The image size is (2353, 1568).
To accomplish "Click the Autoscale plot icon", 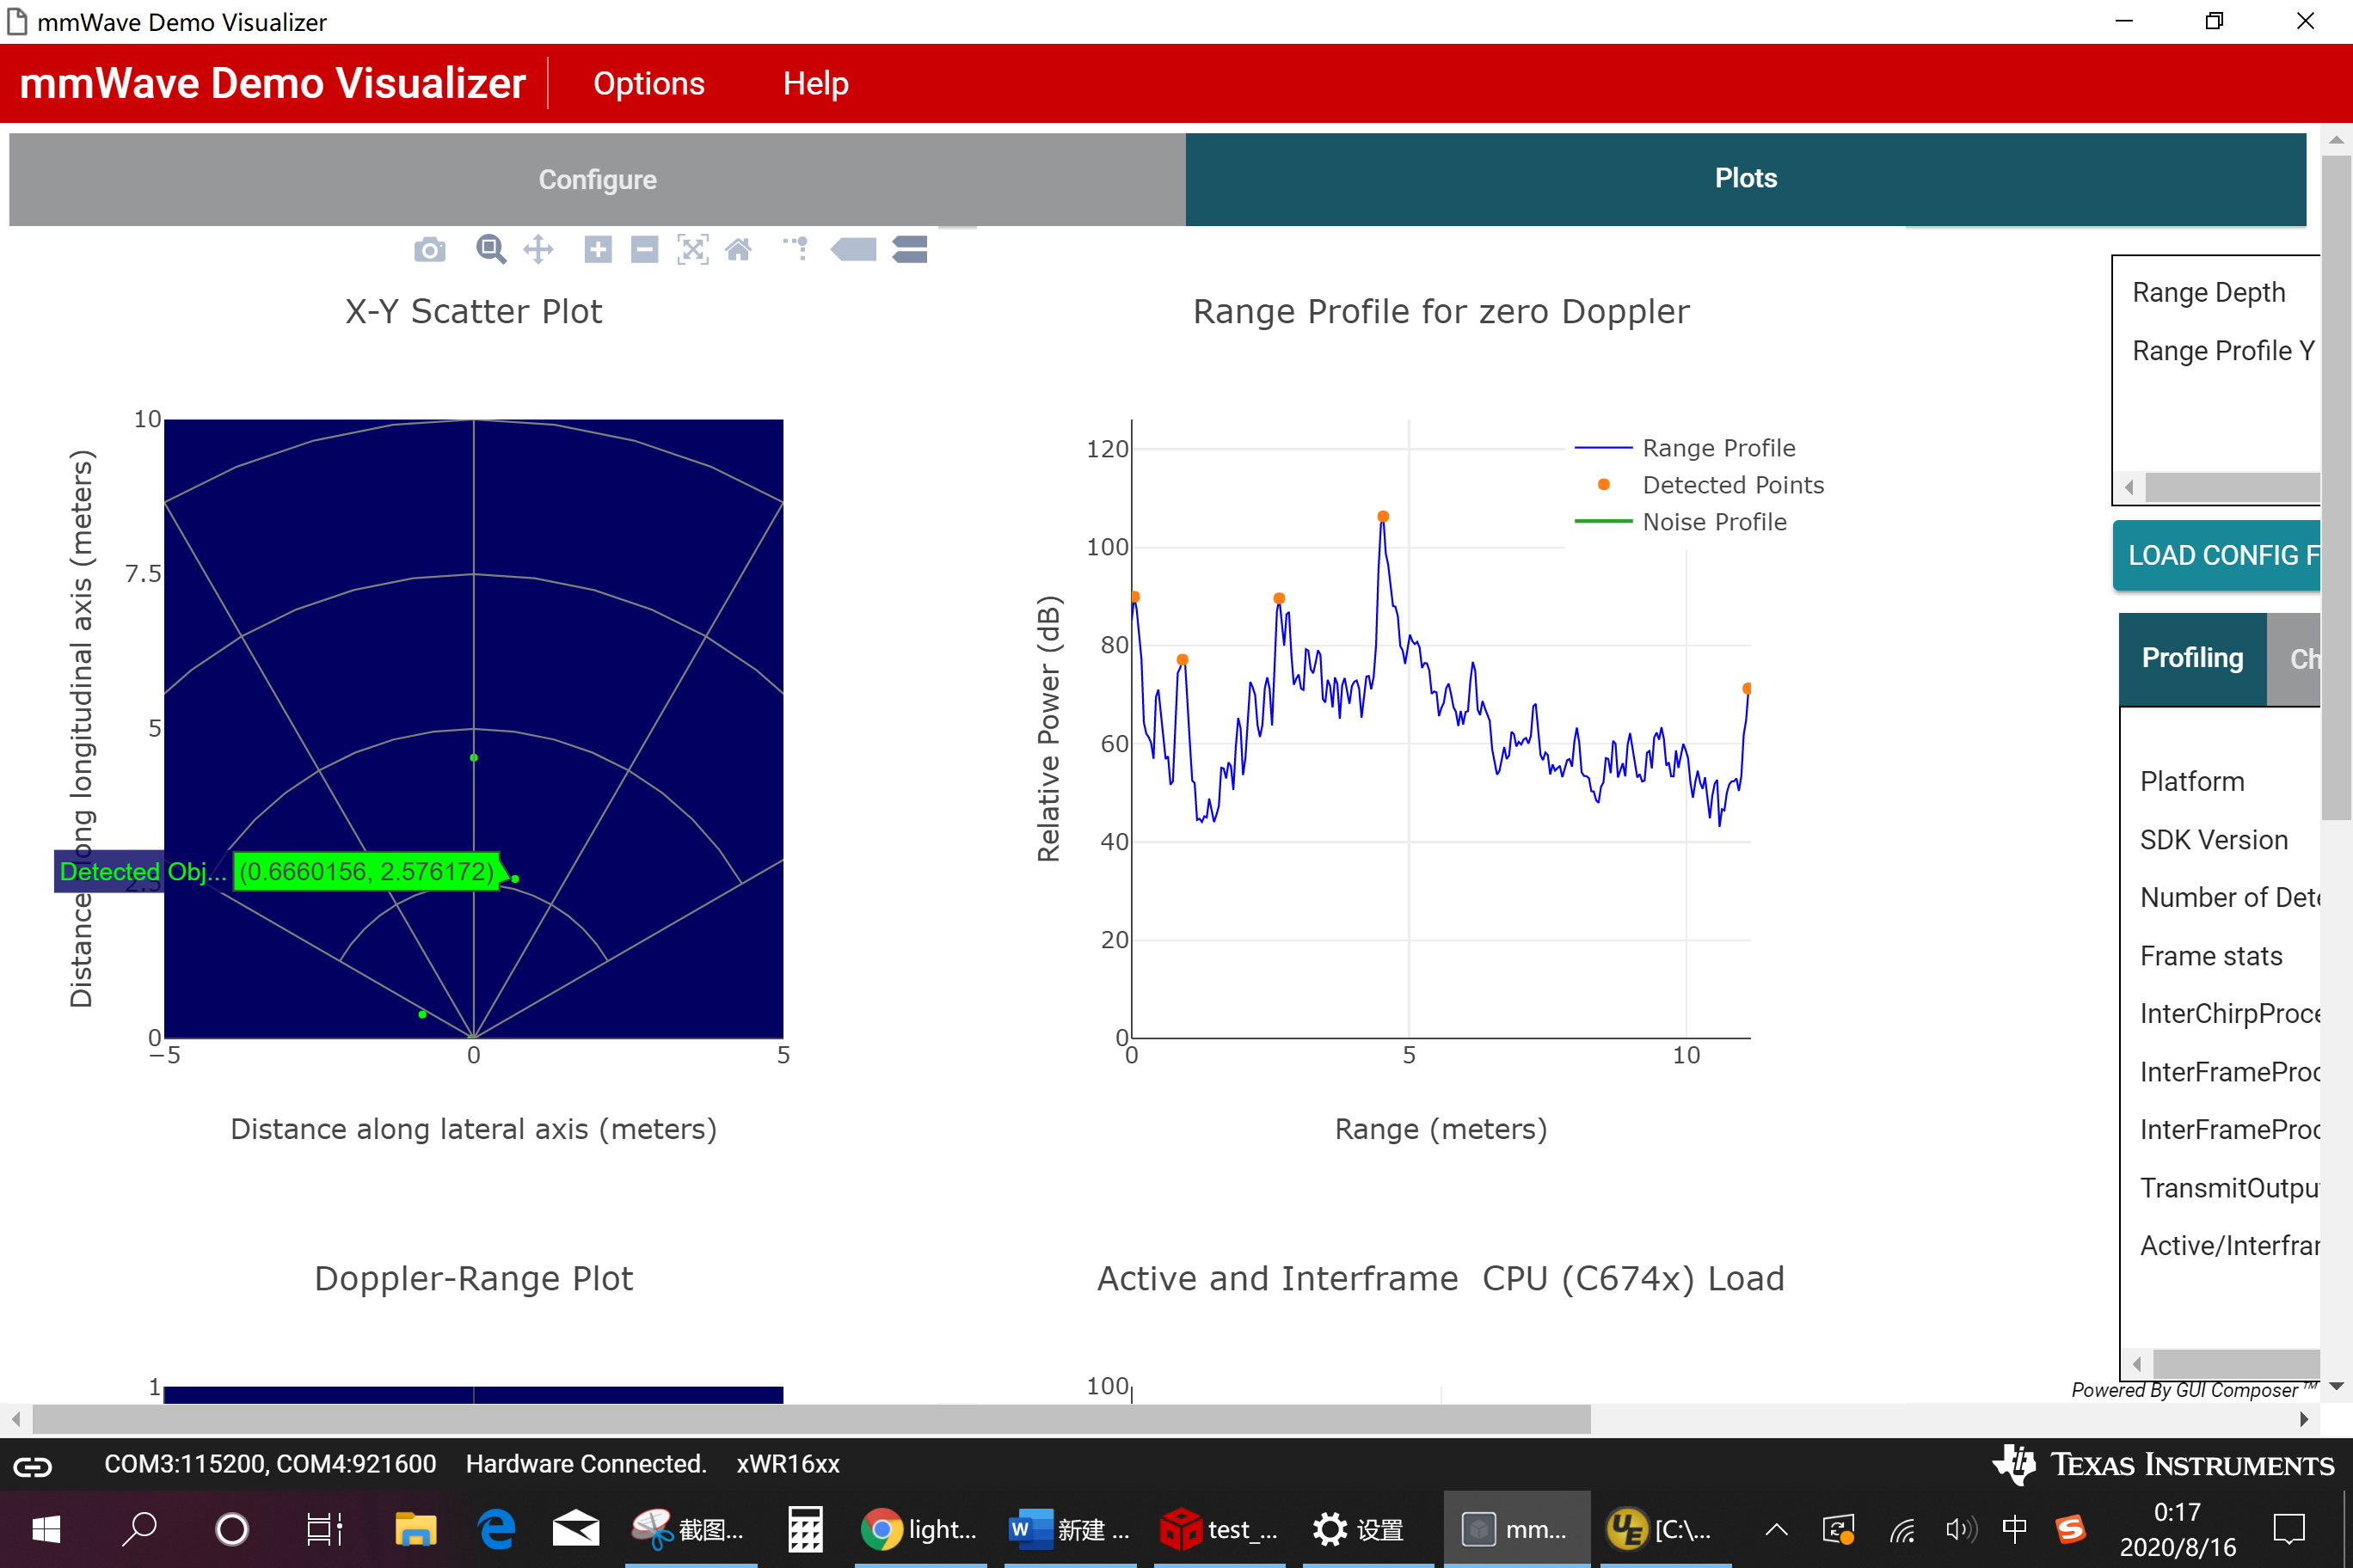I will click(x=692, y=249).
